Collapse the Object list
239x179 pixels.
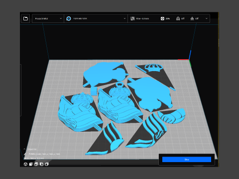pyautogui.click(x=24, y=149)
